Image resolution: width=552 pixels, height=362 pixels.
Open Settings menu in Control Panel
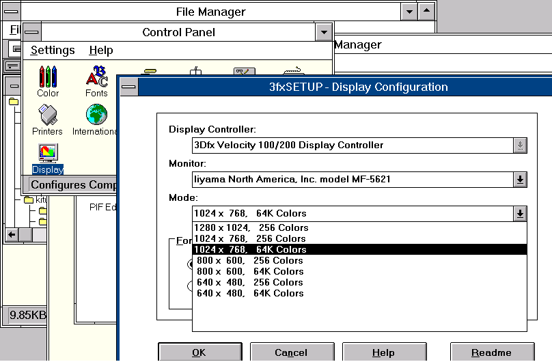[53, 50]
